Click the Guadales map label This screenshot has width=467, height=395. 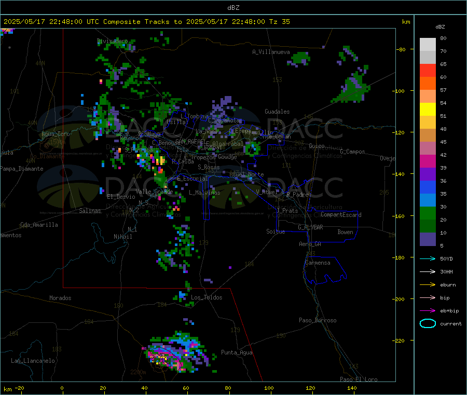[277, 112]
